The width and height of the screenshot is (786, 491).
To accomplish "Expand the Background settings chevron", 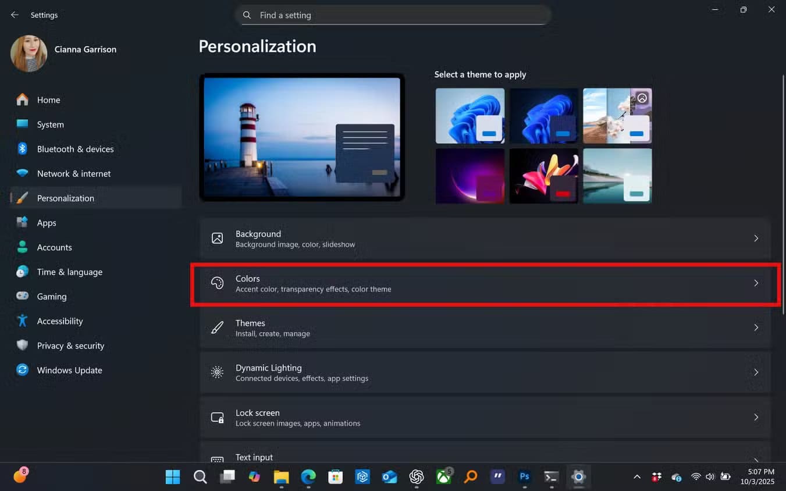I will (x=756, y=239).
